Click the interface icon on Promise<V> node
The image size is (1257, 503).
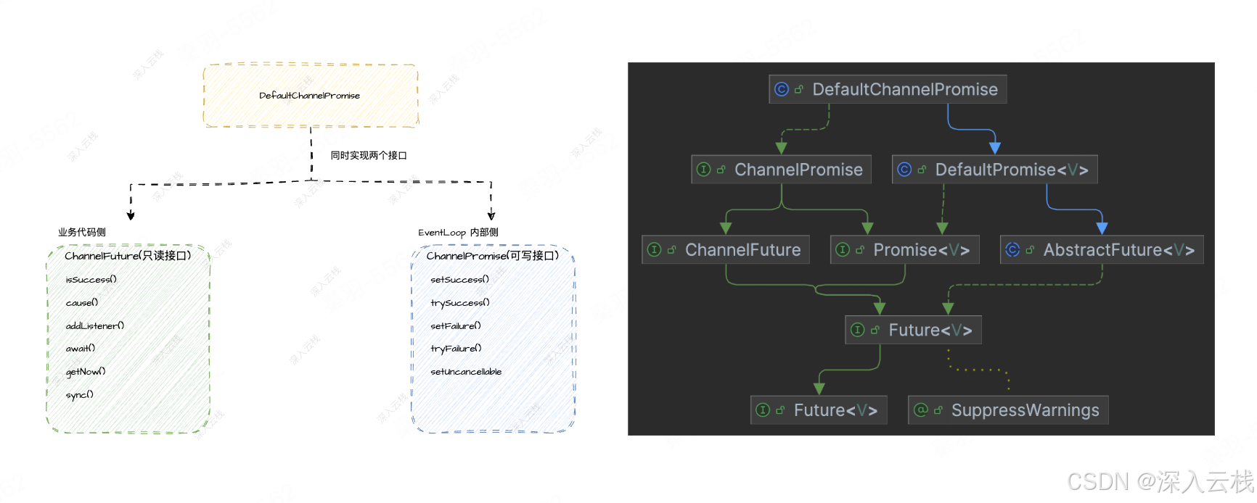pos(843,250)
